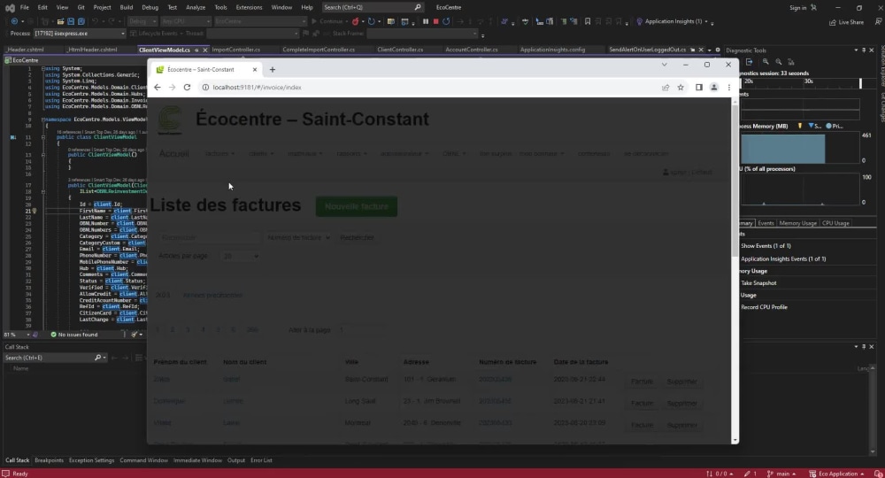Click the Accueil navigation link
This screenshot has height=478, width=885.
coord(173,153)
